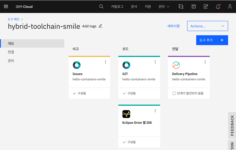The width and height of the screenshot is (236, 150).
Task: Open 카탈로그 in the top bar
Action: 117,6
